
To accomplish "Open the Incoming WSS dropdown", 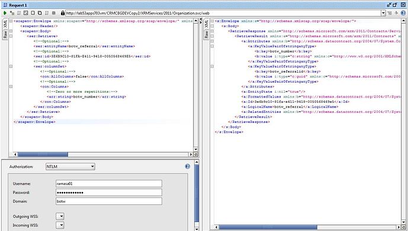I will coord(60,225).
